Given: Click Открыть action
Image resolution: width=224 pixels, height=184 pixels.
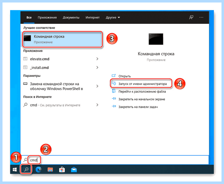Looking at the screenshot, I should point(124,76).
